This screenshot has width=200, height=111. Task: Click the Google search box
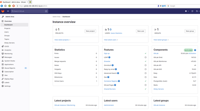tap(184, 6)
